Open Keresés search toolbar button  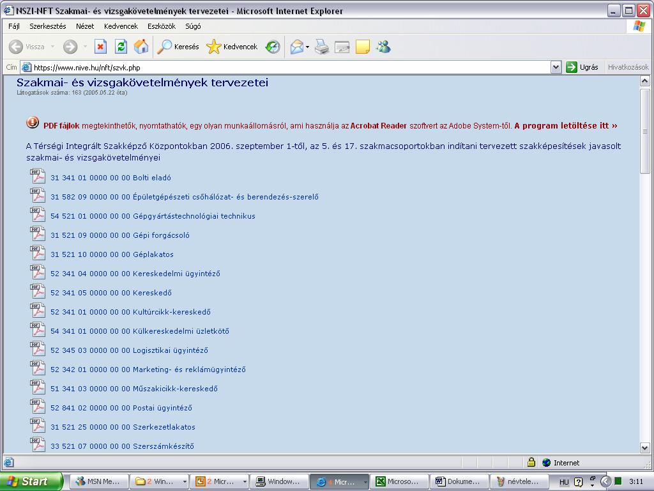[178, 47]
